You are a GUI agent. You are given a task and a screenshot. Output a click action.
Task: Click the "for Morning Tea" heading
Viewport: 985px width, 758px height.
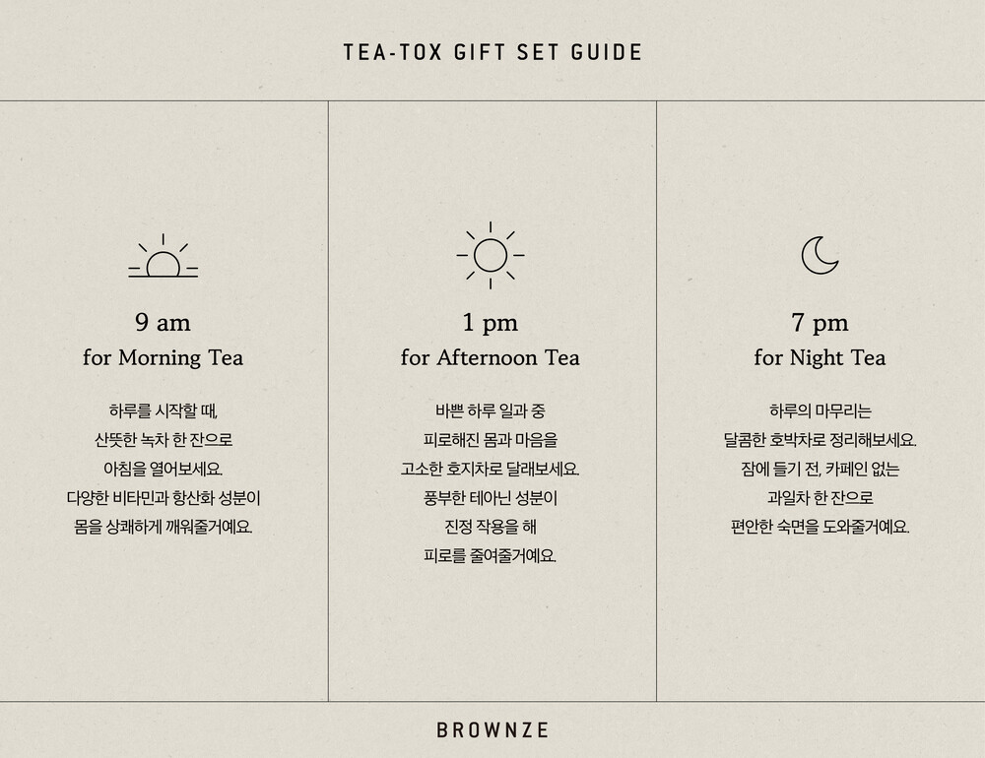pos(163,357)
